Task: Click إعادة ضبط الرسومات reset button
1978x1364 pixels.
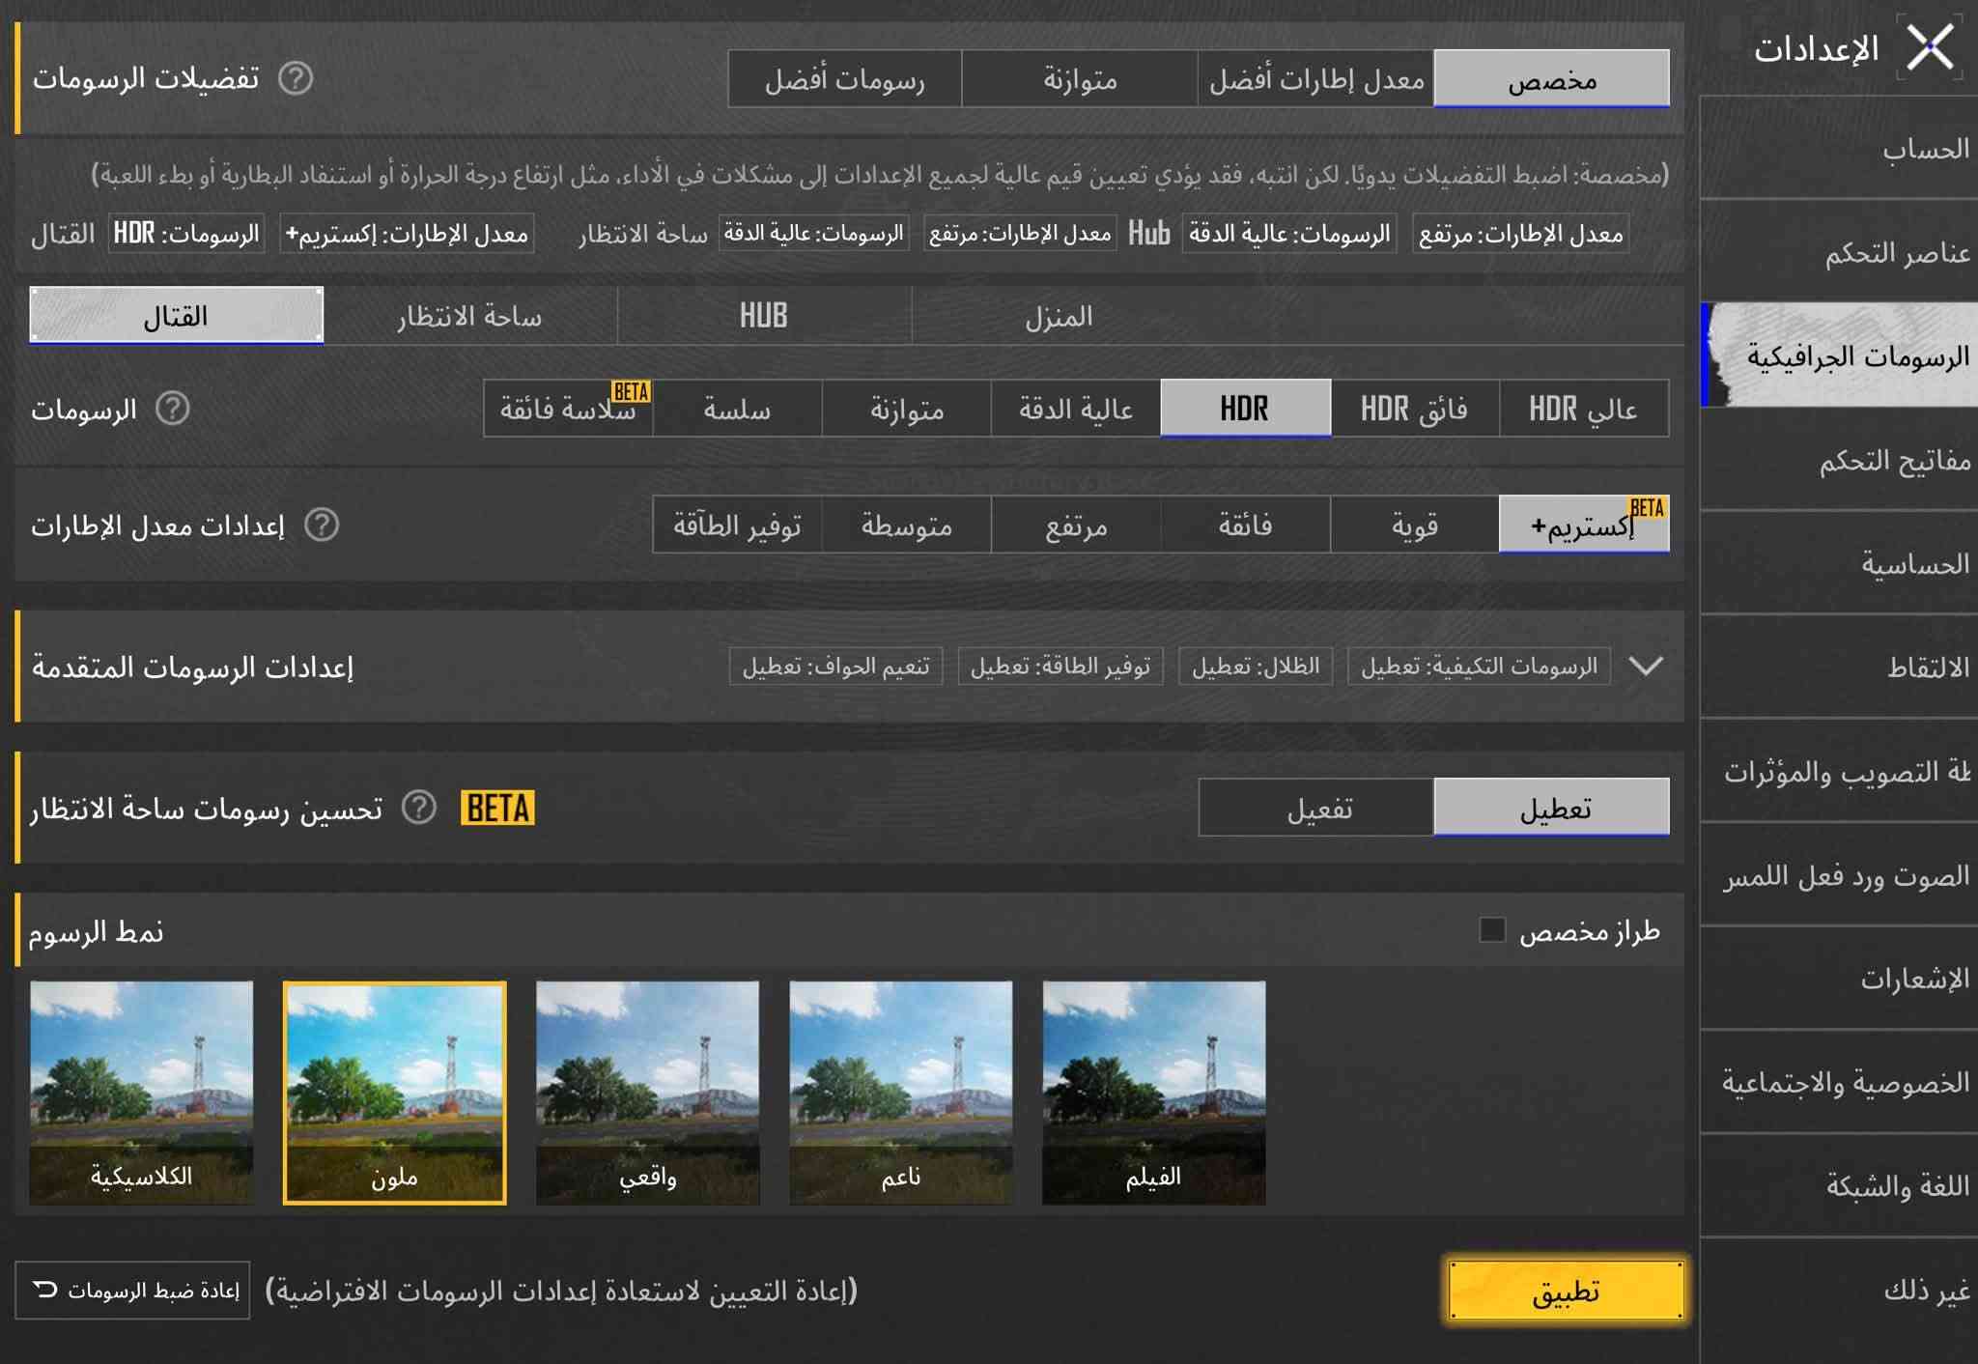Action: coord(132,1290)
